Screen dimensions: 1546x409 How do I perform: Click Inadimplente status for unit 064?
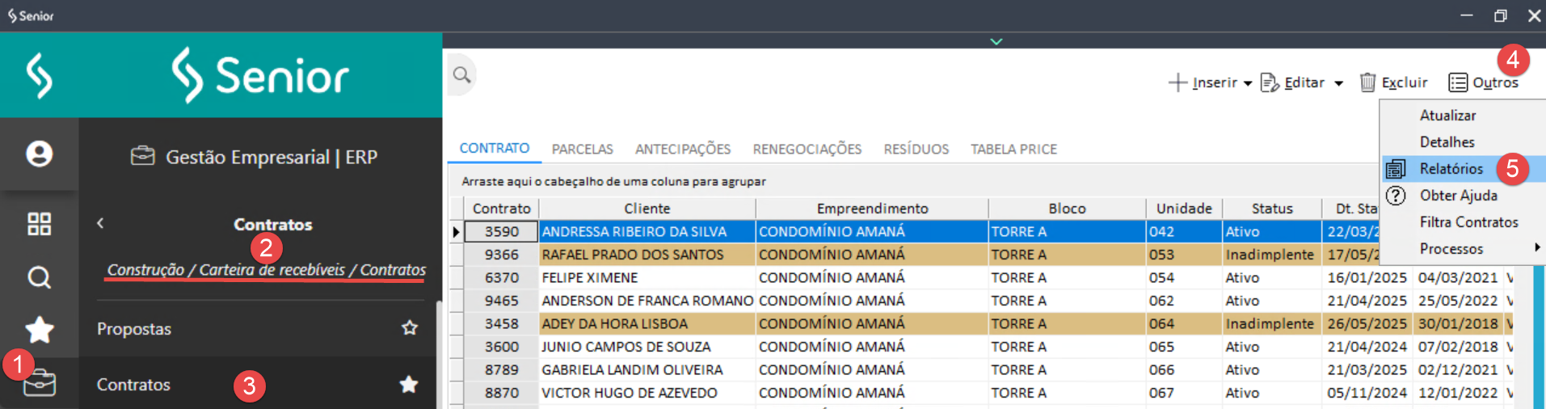(x=1272, y=324)
